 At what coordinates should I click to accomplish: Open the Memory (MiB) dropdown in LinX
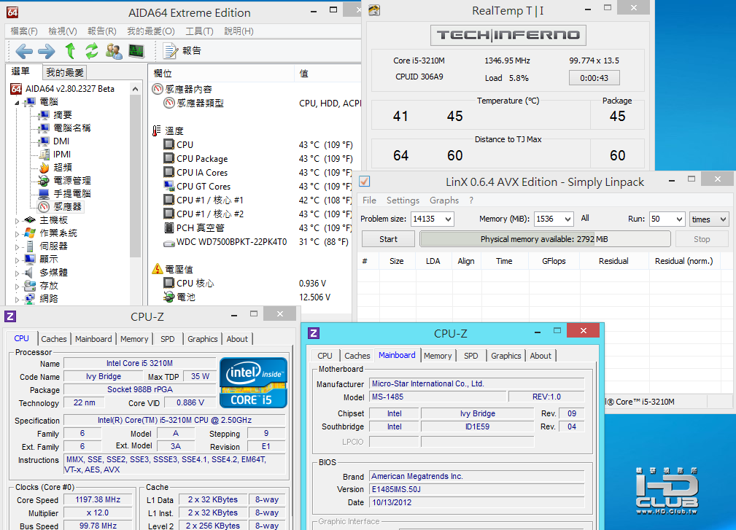[x=567, y=219]
